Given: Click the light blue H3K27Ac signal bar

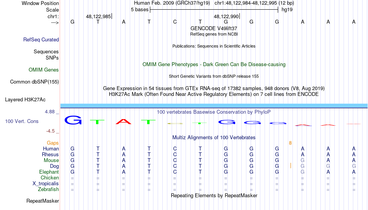Looking at the screenshot, I should click(x=214, y=106).
